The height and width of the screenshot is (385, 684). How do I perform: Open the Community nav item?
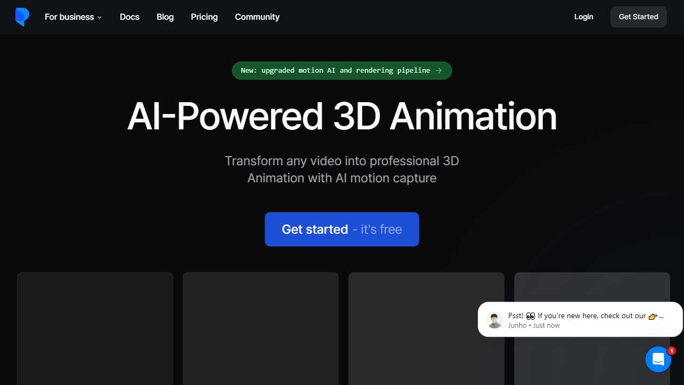(257, 17)
